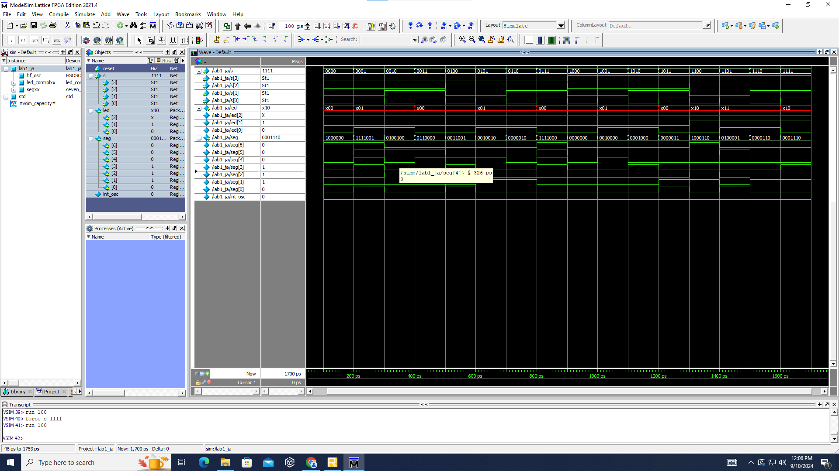
Task: Open the Compile menu
Action: click(59, 14)
